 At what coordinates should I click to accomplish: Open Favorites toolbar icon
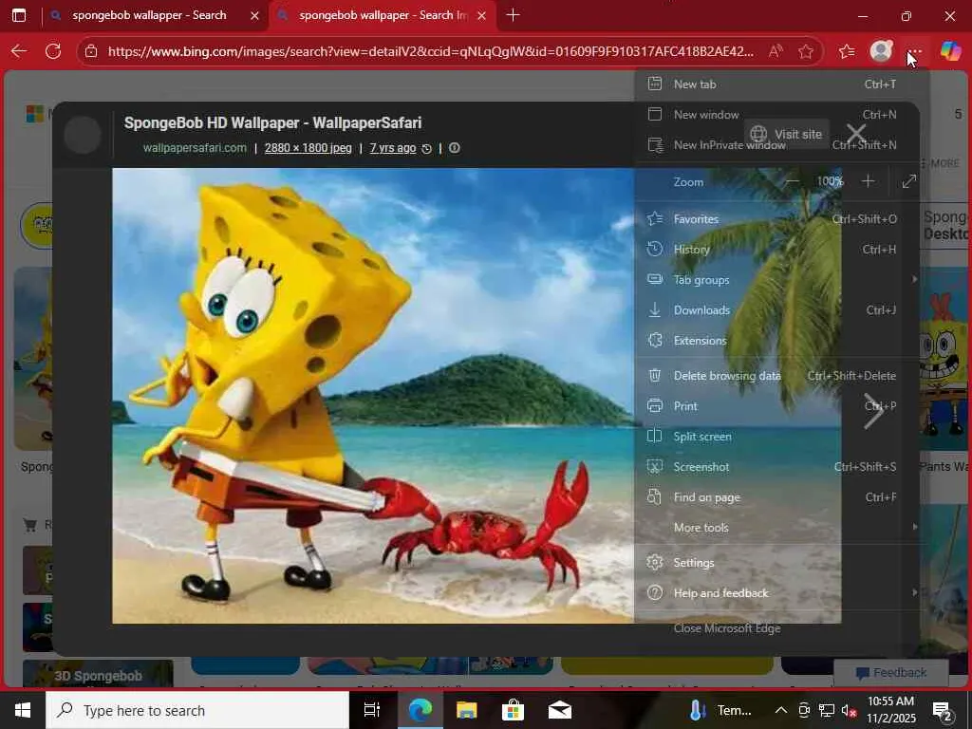pos(847,51)
